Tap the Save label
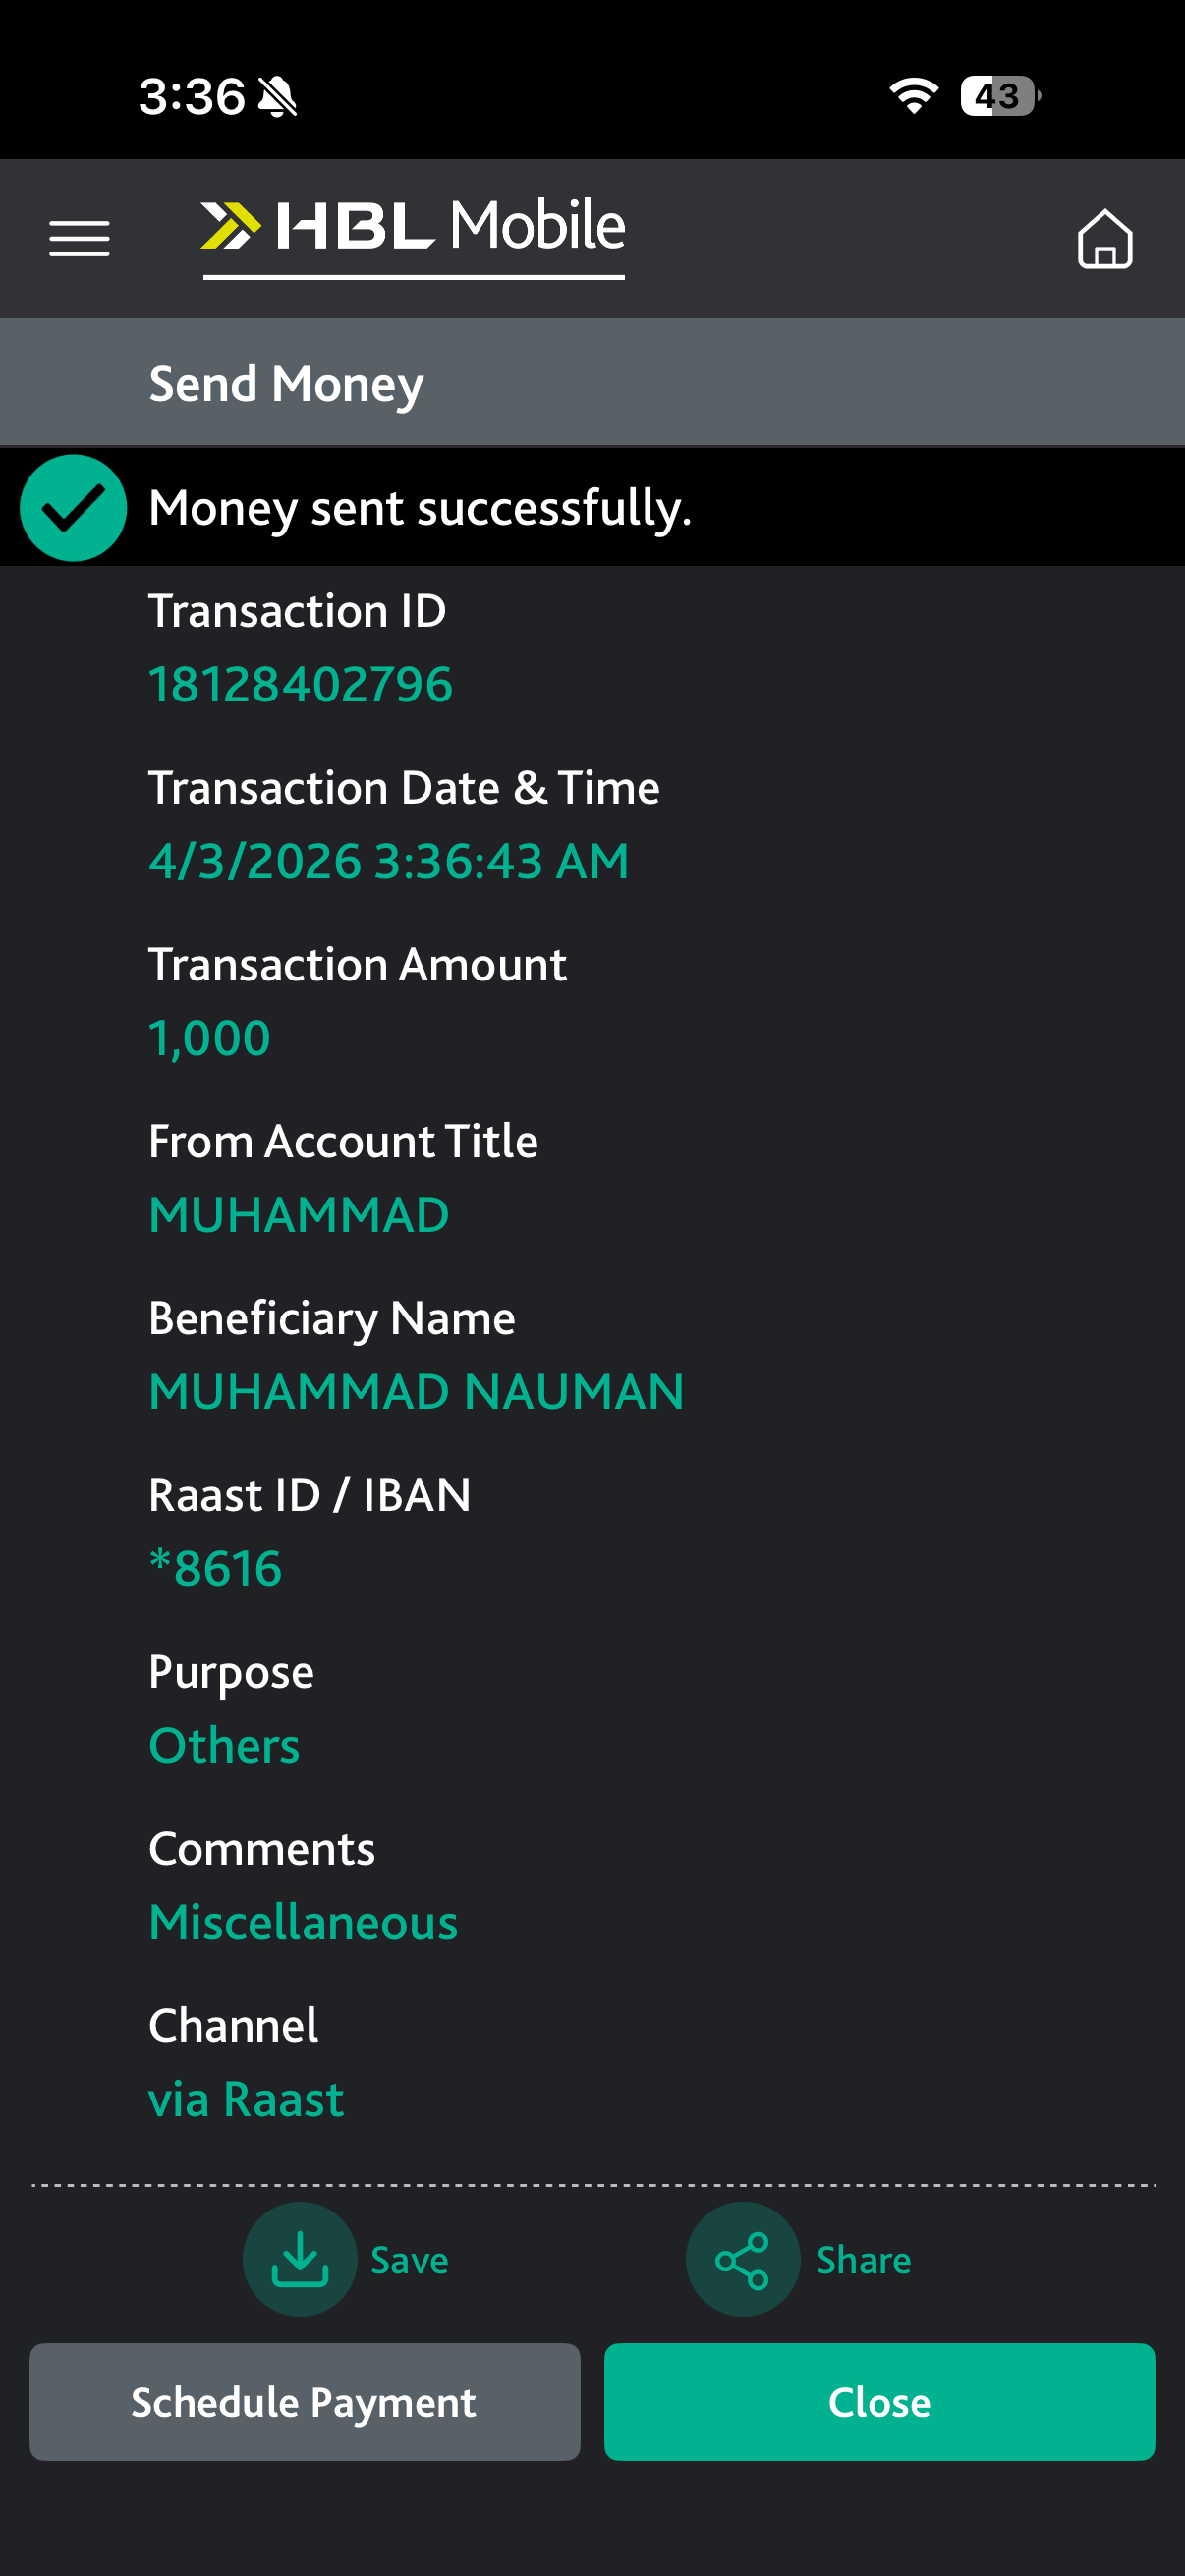1185x2576 pixels. tap(409, 2260)
